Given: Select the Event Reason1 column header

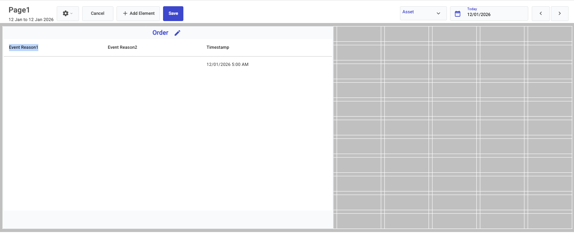Looking at the screenshot, I should click(x=23, y=48).
